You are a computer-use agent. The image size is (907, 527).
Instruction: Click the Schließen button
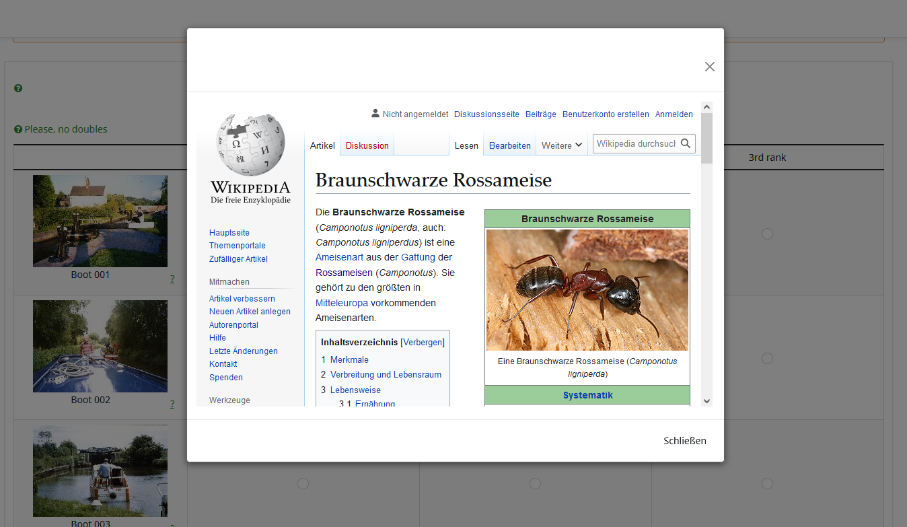tap(684, 441)
